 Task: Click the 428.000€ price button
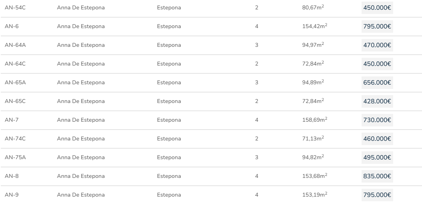pyautogui.click(x=377, y=101)
